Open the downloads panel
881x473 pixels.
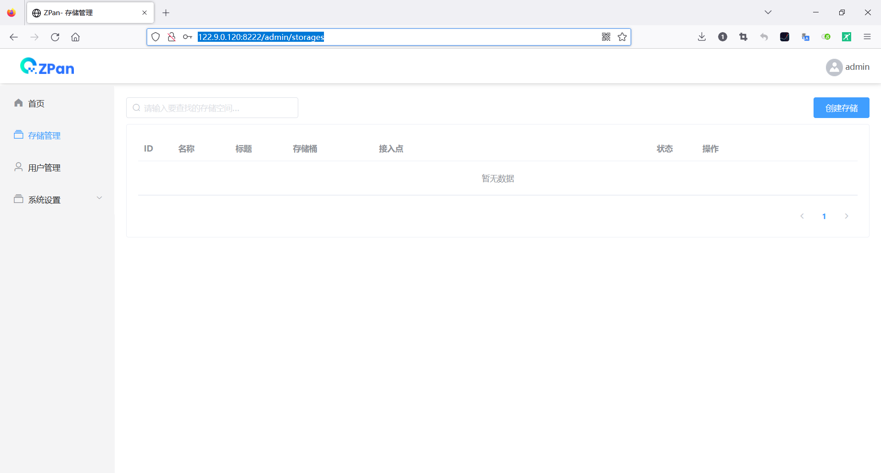click(x=701, y=37)
